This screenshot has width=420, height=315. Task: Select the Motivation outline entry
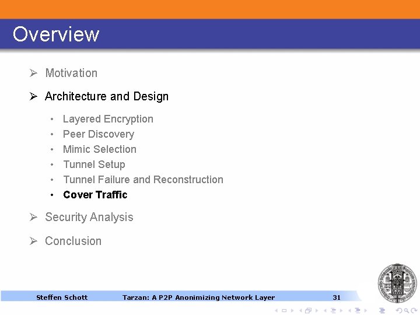coord(71,73)
